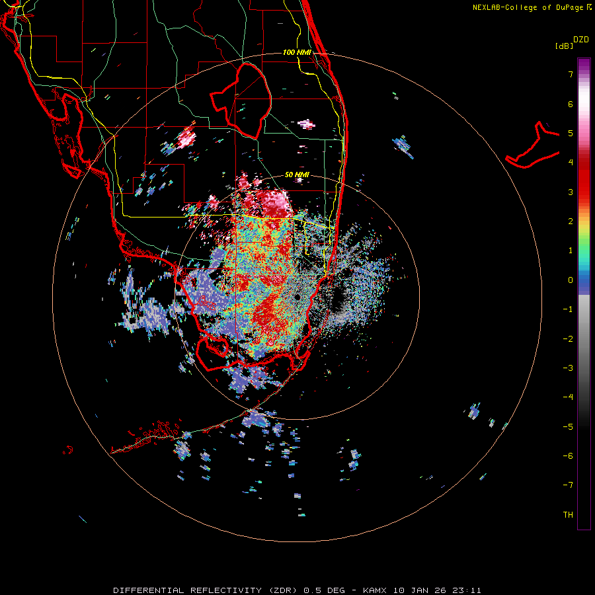Image resolution: width=595 pixels, height=595 pixels.
Task: Click the '10 JAN 26' date text
Action: click(419, 590)
